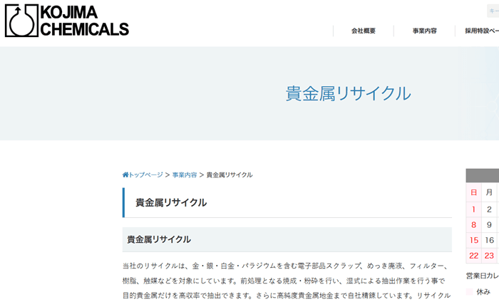Click the keyword search field
The height and width of the screenshot is (302, 499).
493,11
